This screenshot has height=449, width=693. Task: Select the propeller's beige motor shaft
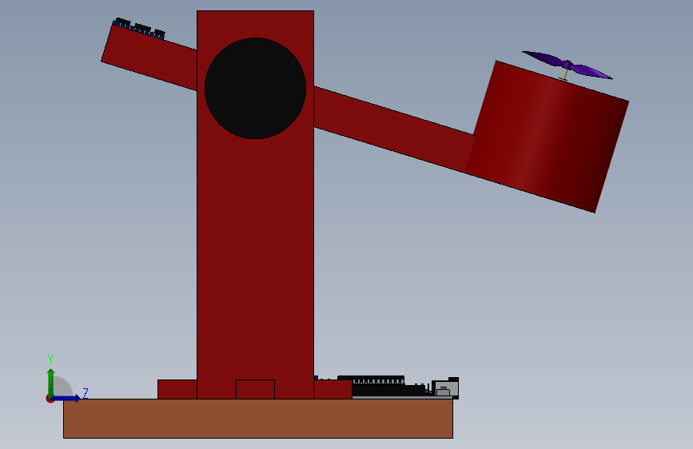click(564, 74)
